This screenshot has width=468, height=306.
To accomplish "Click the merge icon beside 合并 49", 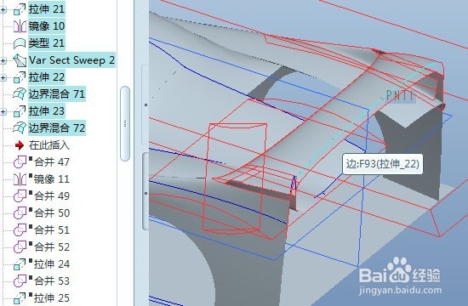I will coord(20,196).
